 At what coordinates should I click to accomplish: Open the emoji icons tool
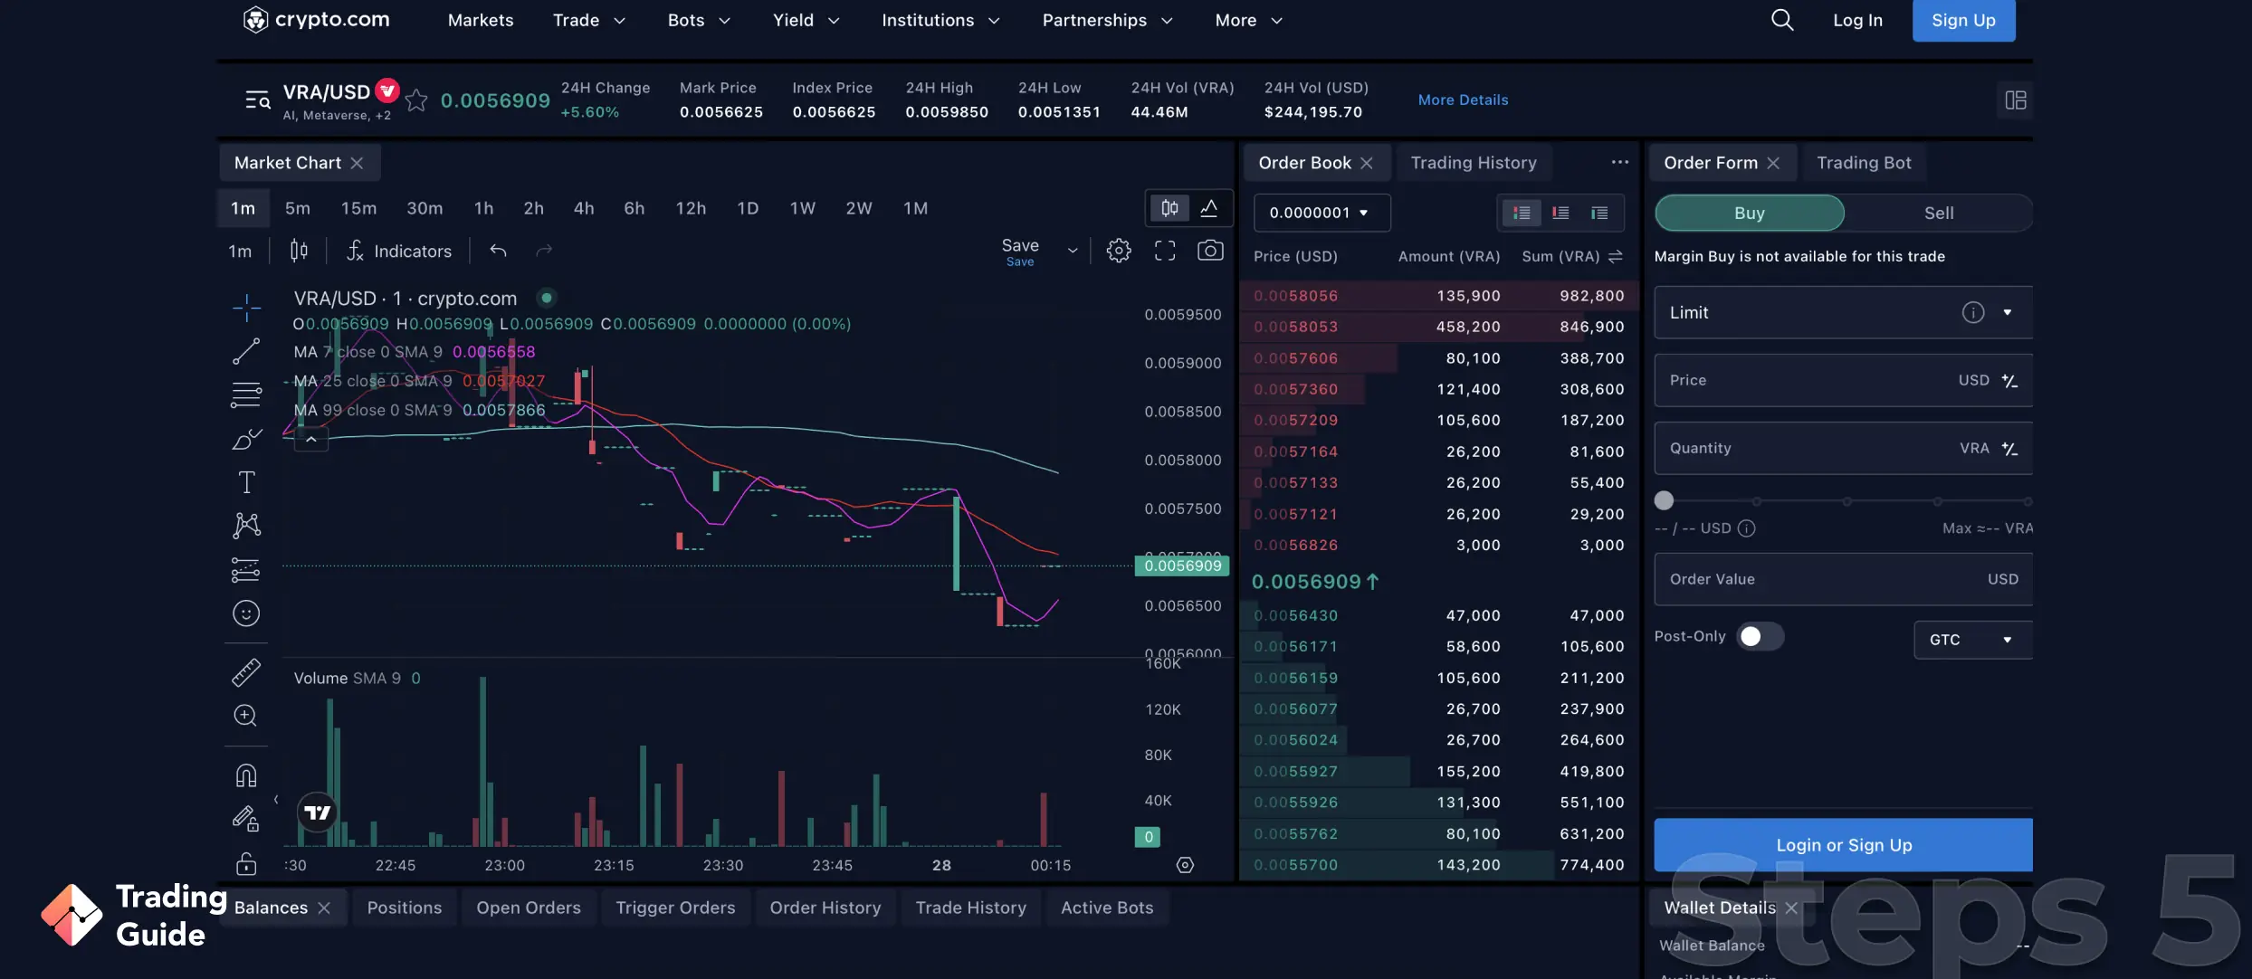(x=246, y=613)
